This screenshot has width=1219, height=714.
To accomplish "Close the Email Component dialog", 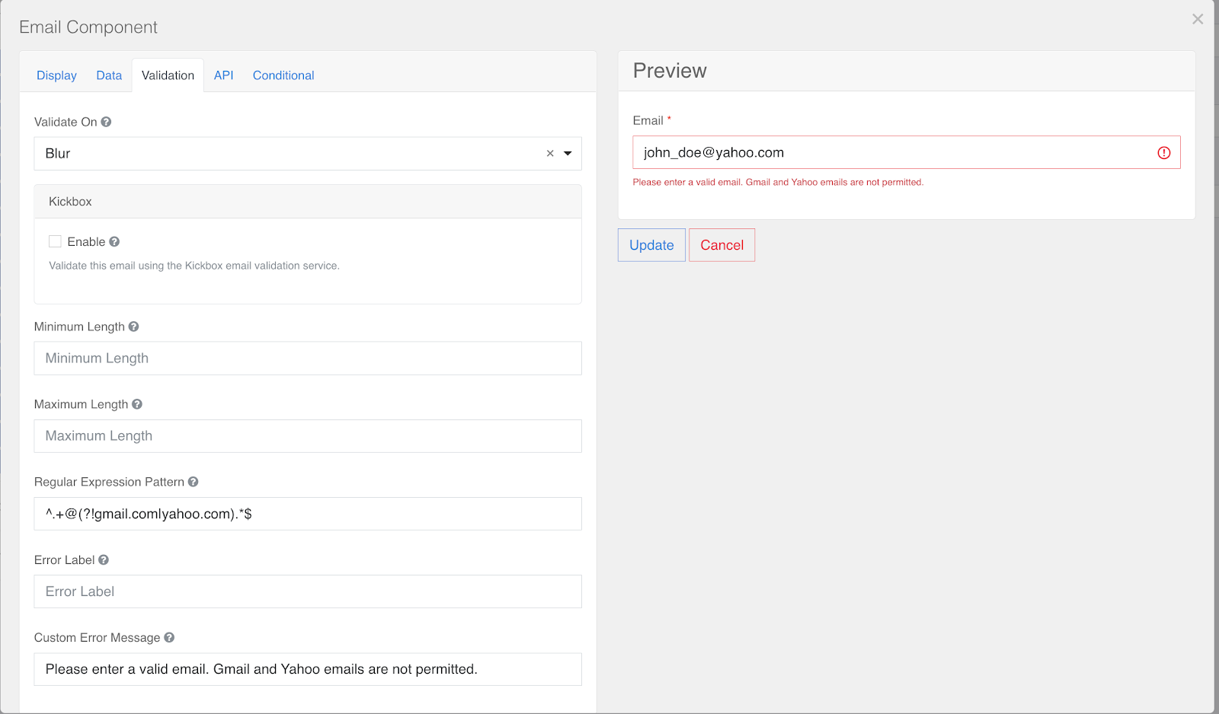I will [x=1198, y=19].
